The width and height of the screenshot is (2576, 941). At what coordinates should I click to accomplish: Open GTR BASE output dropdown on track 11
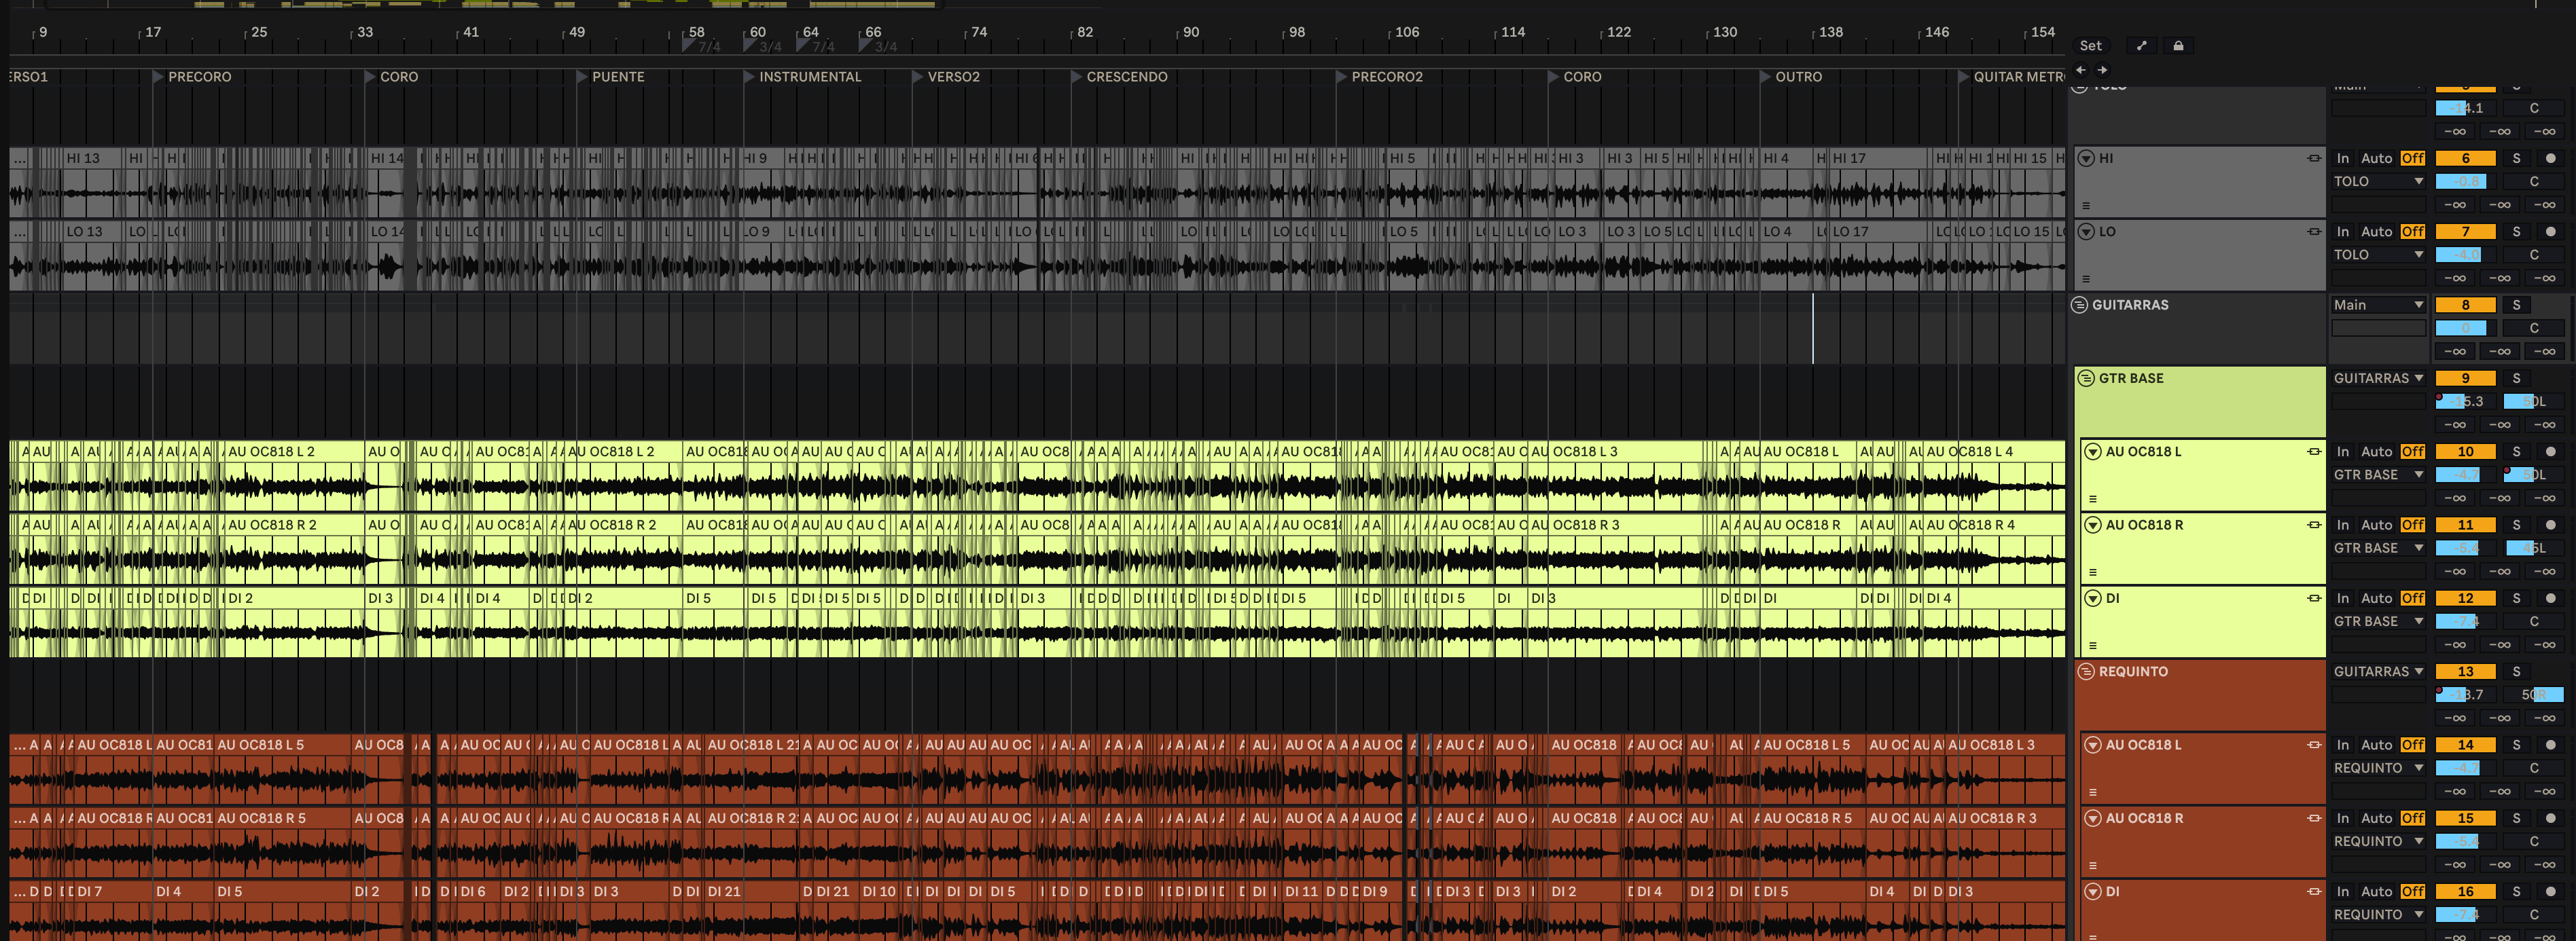click(2379, 549)
